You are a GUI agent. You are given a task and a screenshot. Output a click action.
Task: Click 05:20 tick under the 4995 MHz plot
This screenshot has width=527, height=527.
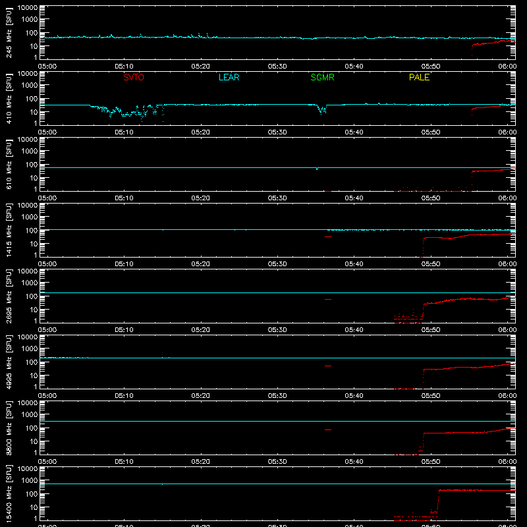pos(201,396)
